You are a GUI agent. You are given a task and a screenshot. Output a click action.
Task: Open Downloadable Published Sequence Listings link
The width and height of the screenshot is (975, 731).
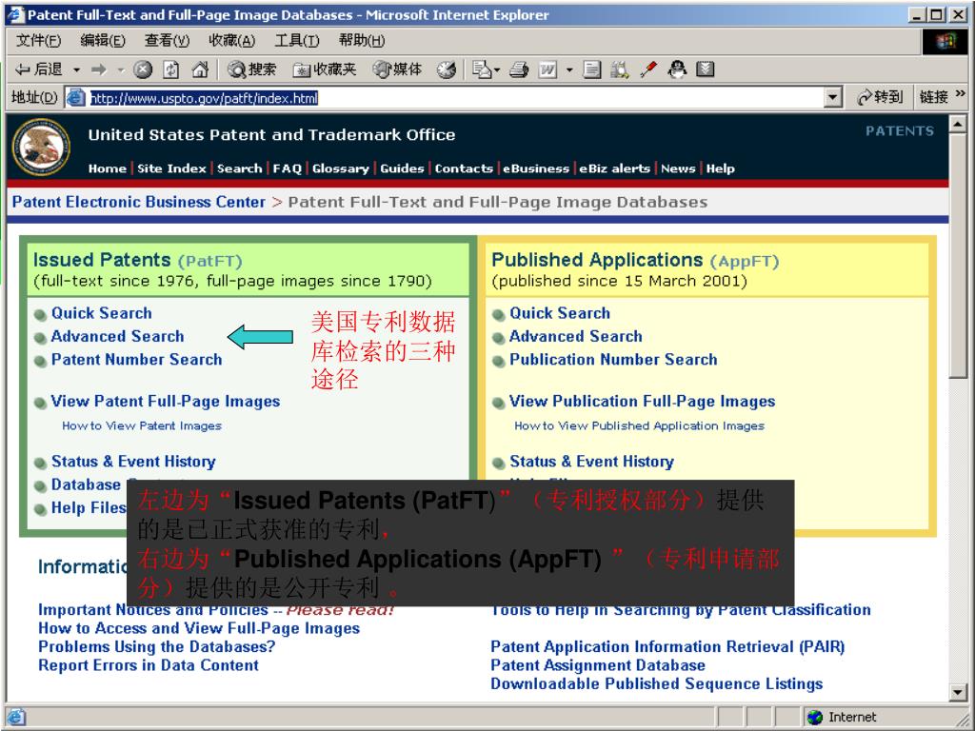pyautogui.click(x=657, y=684)
